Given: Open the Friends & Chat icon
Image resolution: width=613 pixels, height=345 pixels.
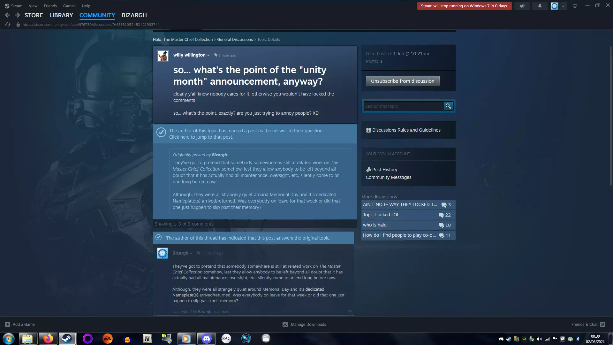Looking at the screenshot, I should tap(603, 324).
